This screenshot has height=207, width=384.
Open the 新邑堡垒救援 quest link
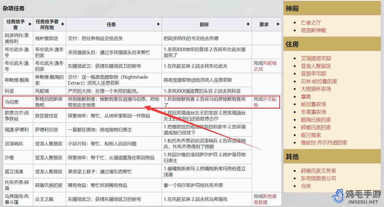[265, 199]
